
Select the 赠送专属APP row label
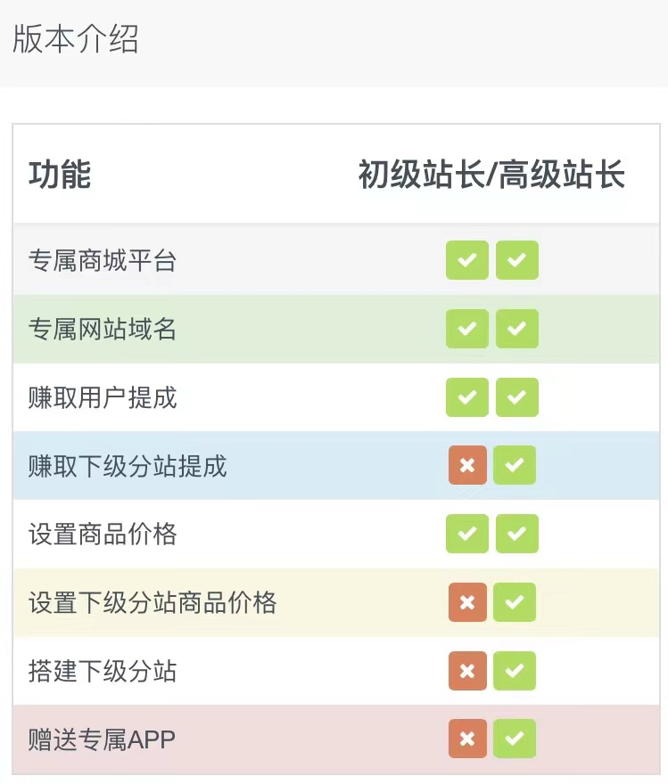tap(101, 739)
